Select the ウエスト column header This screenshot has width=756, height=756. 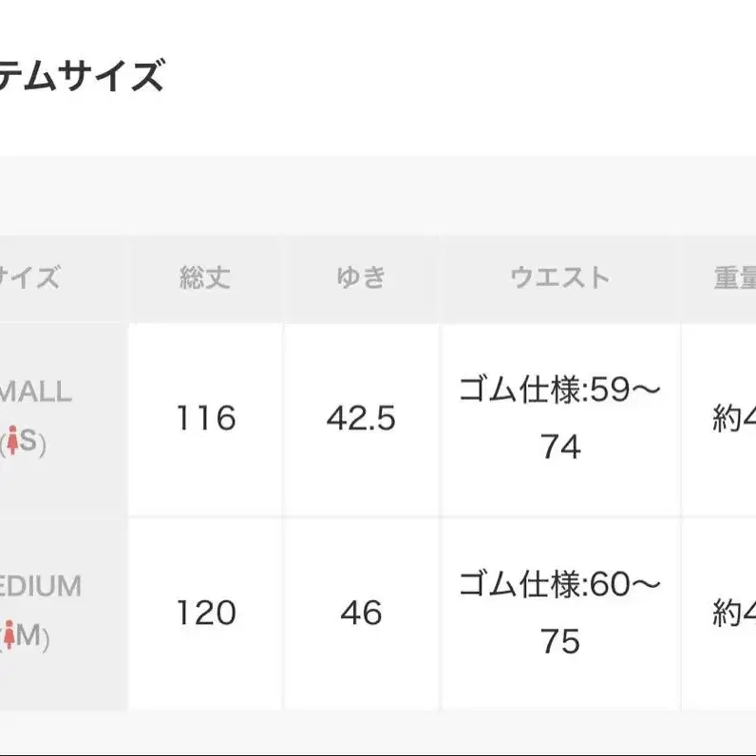559,278
